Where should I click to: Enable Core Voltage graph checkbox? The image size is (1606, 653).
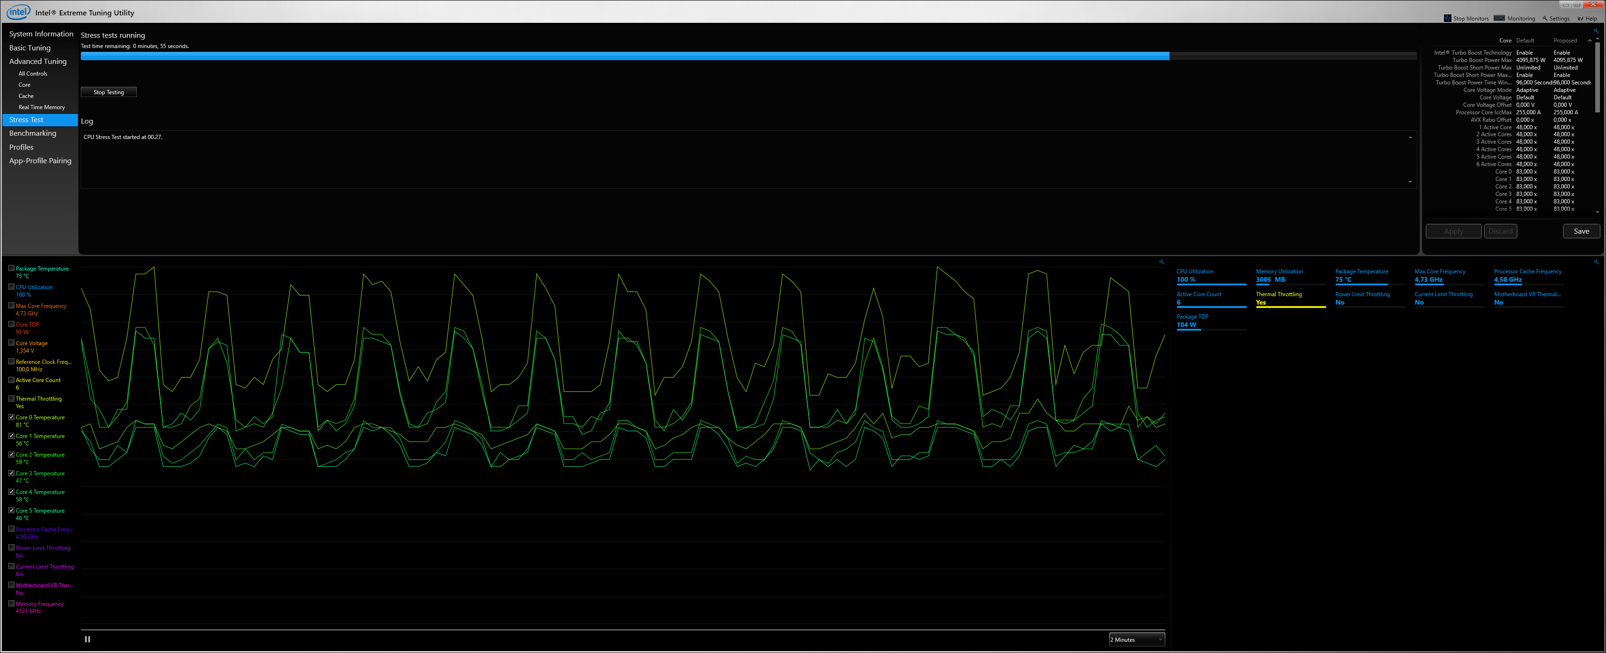11,343
